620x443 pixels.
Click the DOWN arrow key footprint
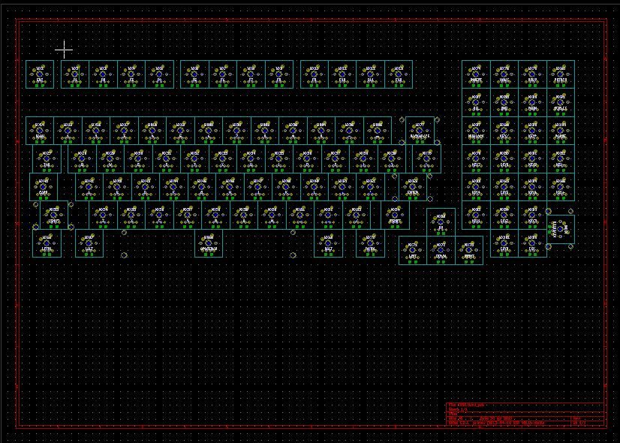click(x=441, y=250)
